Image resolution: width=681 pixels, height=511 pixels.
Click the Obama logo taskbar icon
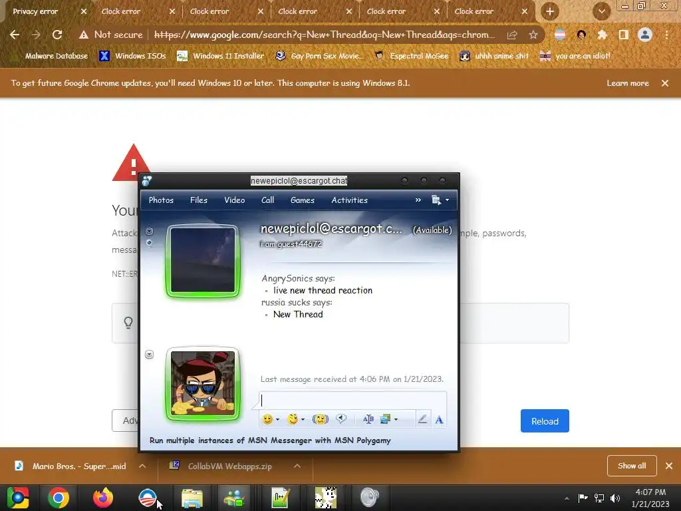[148, 498]
